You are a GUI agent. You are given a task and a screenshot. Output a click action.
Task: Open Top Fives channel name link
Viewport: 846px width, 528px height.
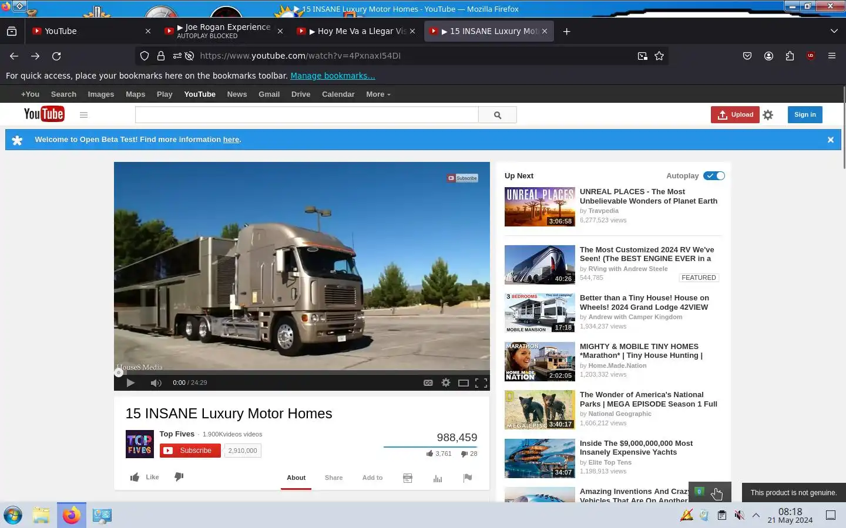(x=177, y=434)
